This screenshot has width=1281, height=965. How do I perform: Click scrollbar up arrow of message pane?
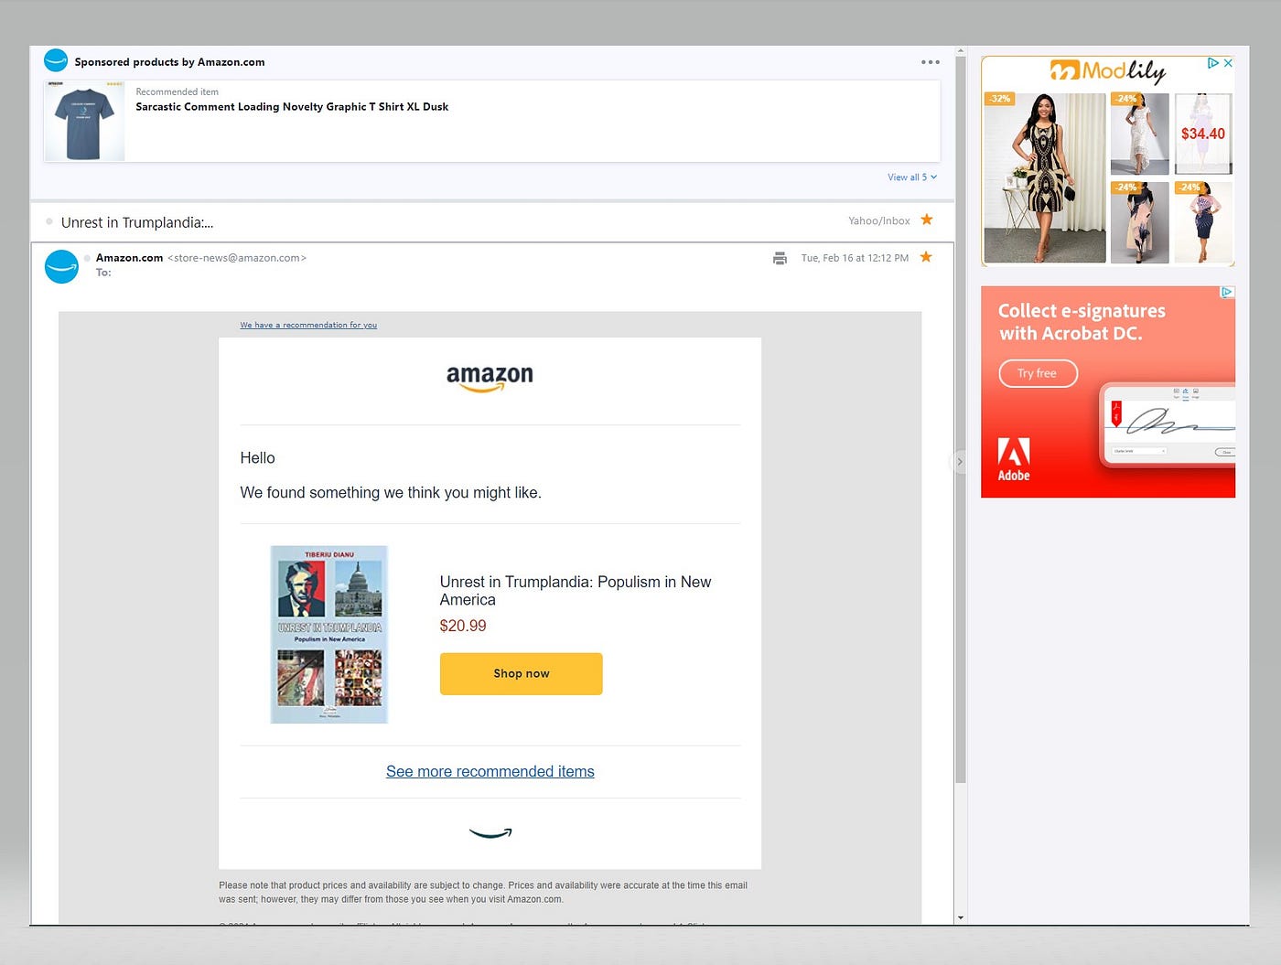[961, 51]
